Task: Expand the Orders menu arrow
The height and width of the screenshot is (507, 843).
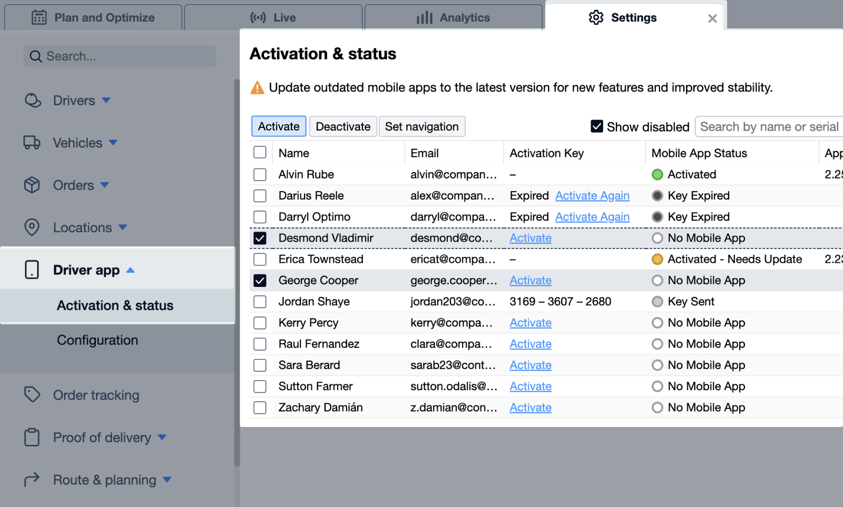Action: click(x=104, y=185)
